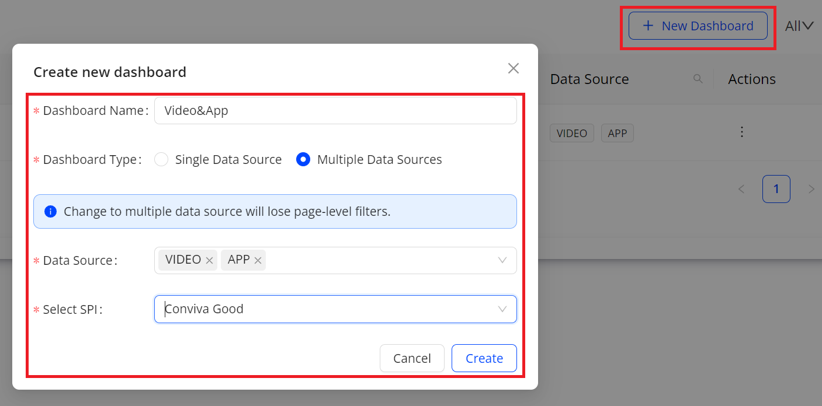Click the New Dashboard button
The width and height of the screenshot is (822, 406).
click(698, 26)
